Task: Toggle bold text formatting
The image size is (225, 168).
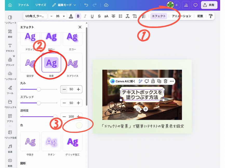Action: 78,16
